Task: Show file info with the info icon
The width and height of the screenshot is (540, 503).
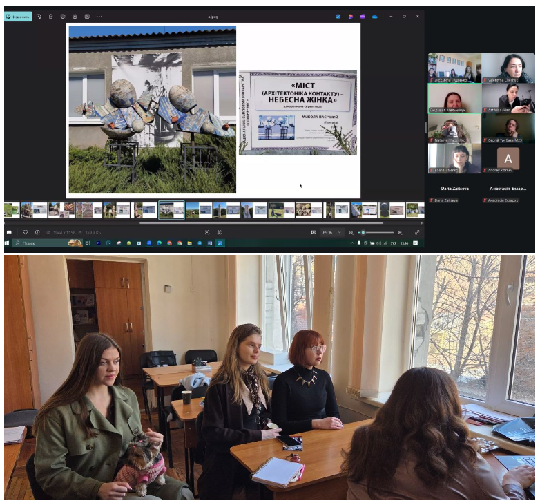Action: pyautogui.click(x=37, y=232)
